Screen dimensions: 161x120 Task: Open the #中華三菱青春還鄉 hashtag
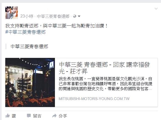26,32
